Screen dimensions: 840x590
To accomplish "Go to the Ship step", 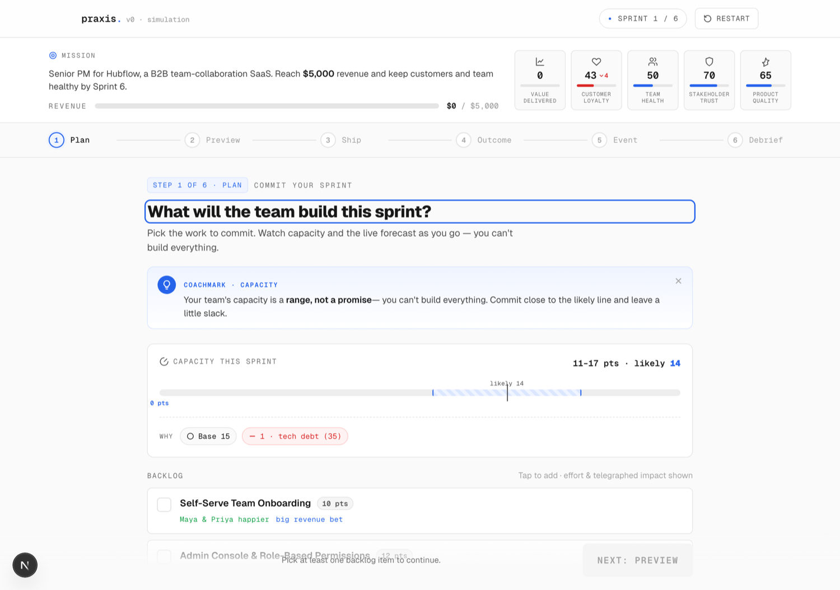I will [341, 140].
